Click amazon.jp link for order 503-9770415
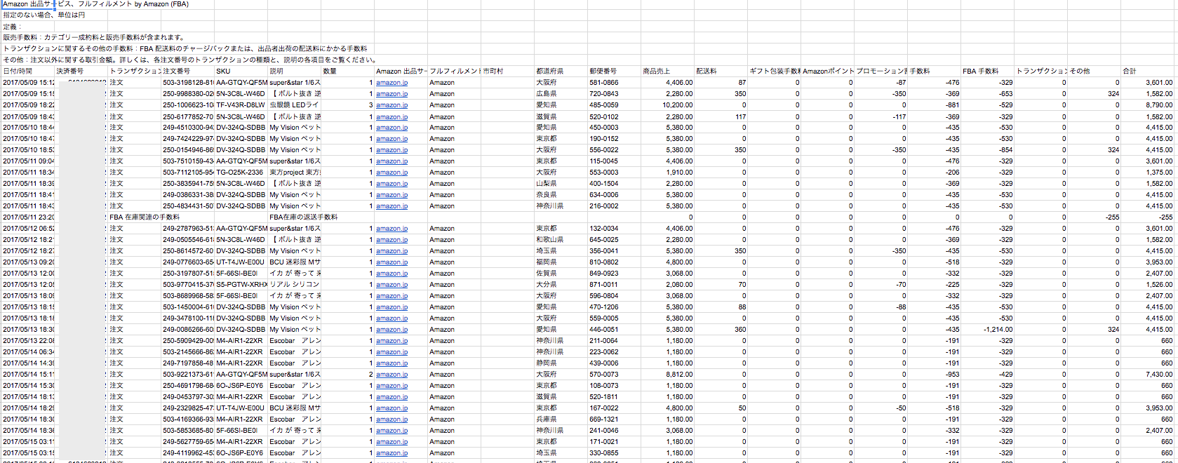 click(391, 285)
